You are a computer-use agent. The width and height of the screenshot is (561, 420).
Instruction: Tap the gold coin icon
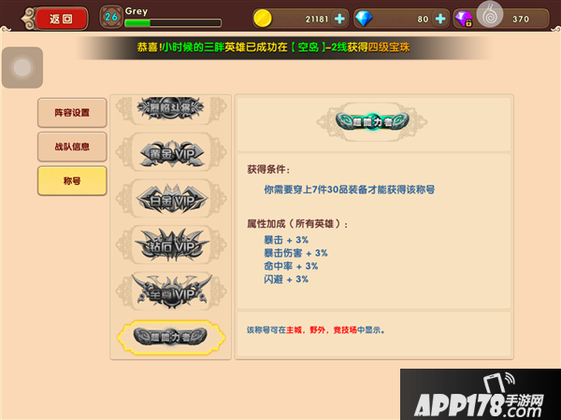(263, 19)
